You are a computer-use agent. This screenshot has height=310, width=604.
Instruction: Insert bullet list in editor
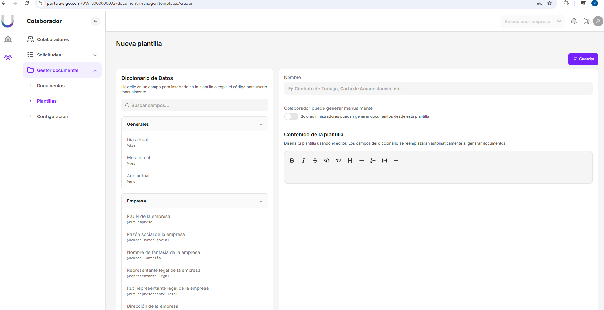pos(361,160)
